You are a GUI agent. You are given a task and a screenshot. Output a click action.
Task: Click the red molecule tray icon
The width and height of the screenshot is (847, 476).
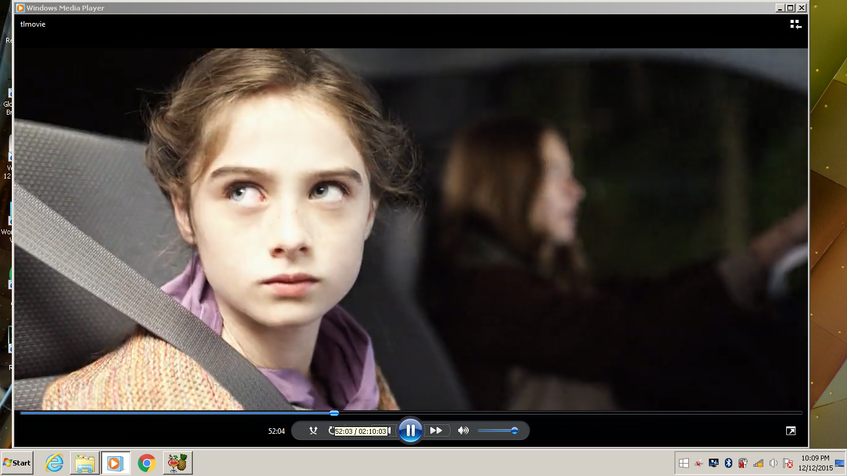tap(699, 463)
